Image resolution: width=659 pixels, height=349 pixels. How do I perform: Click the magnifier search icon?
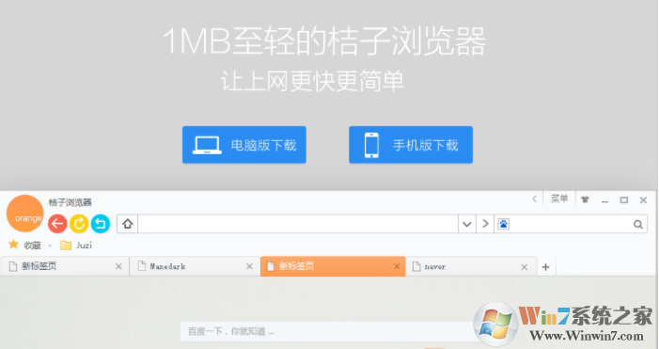click(x=638, y=225)
